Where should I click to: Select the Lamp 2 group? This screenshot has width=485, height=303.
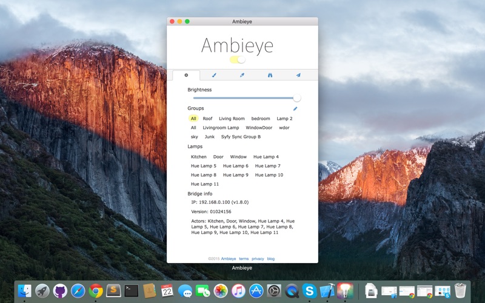(284, 118)
